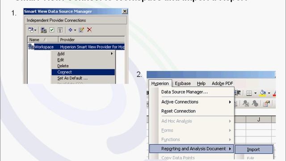Screen dimensions: 286x161
Task: Choose Set As Default from context menu
Action: click(83, 78)
